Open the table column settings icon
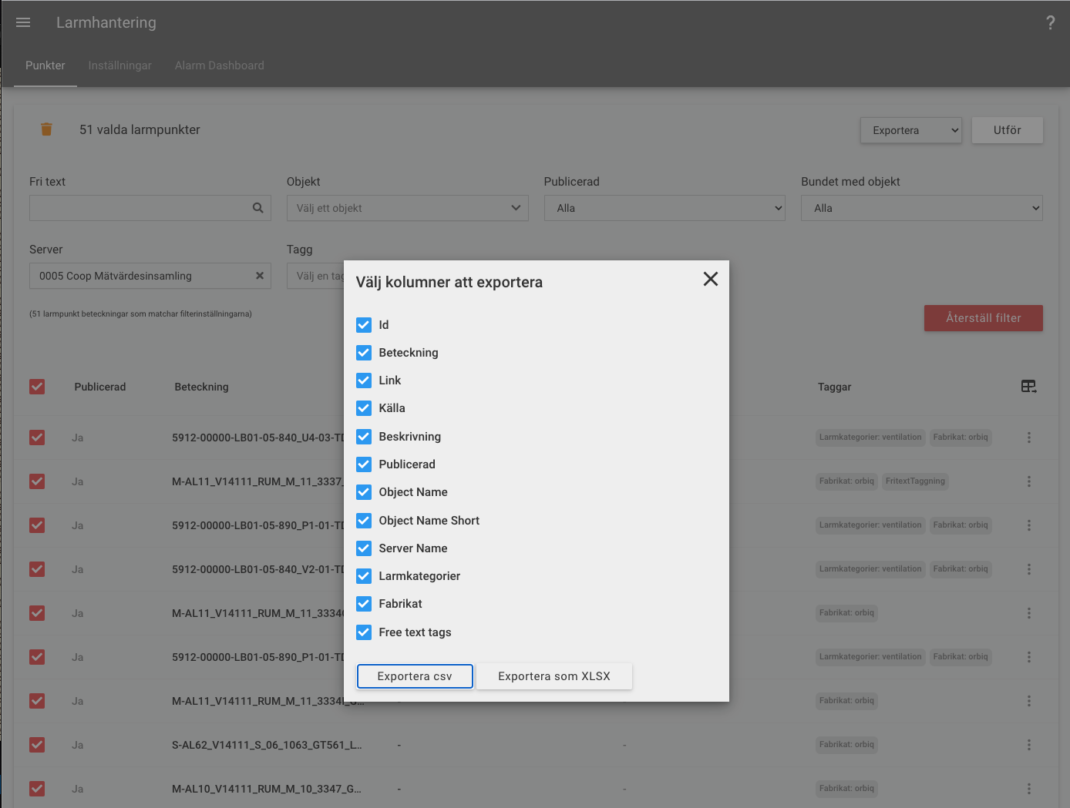Viewport: 1070px width, 808px height. [1028, 387]
